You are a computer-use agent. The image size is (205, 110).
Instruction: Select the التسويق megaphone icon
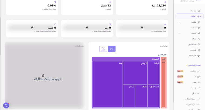(x=199, y=33)
